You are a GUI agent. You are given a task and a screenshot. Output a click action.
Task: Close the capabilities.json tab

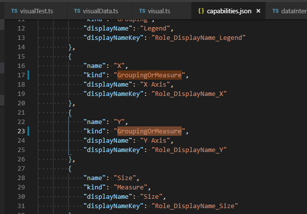(x=258, y=11)
